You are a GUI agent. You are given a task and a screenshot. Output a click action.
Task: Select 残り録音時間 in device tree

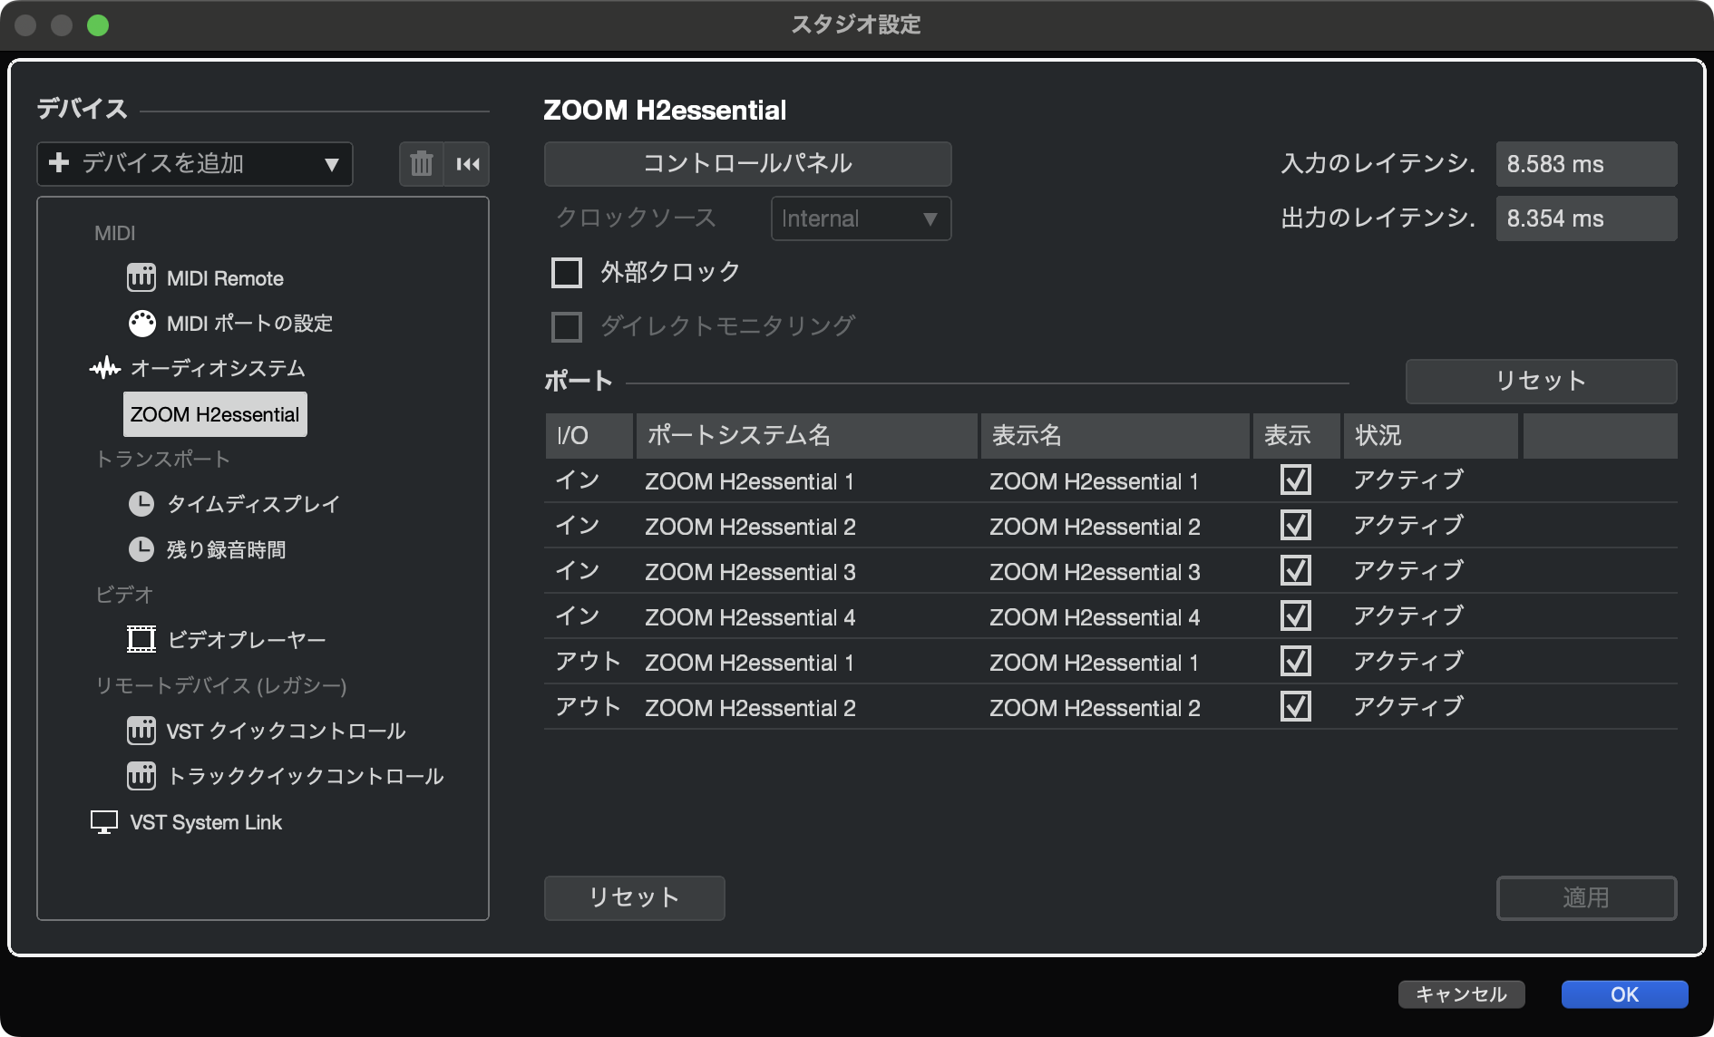coord(226,550)
